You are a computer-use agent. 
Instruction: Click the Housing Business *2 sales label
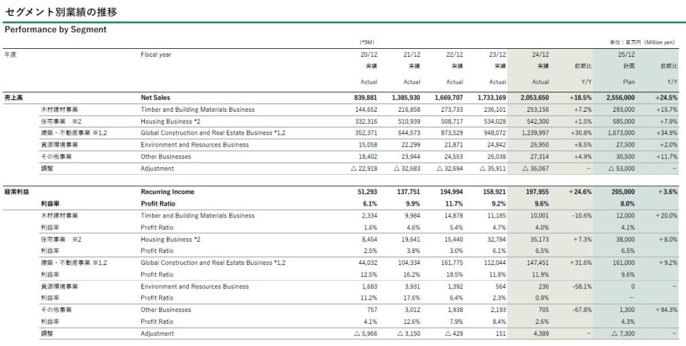(171, 121)
